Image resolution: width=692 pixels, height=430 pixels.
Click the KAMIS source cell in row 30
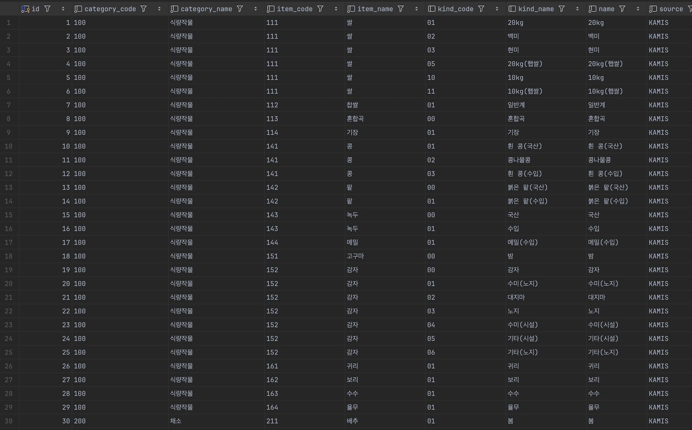[x=658, y=421]
